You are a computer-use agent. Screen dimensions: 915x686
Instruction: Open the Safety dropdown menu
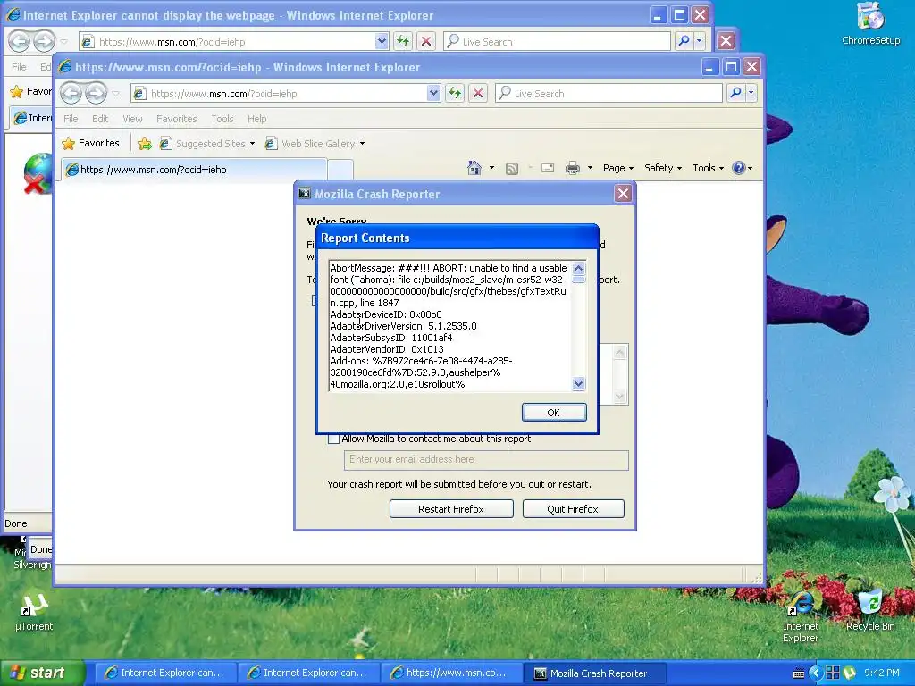[x=663, y=168]
